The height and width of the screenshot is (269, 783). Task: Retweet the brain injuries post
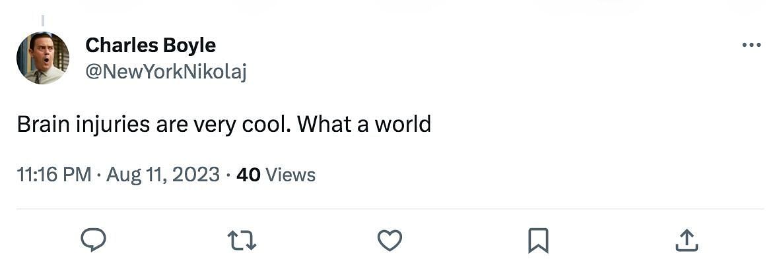242,240
